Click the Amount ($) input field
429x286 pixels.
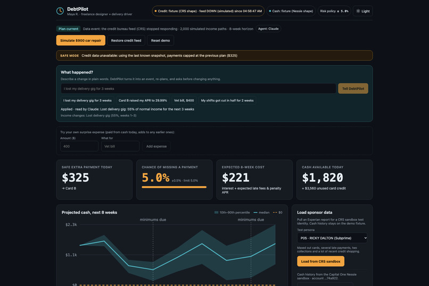(x=79, y=146)
